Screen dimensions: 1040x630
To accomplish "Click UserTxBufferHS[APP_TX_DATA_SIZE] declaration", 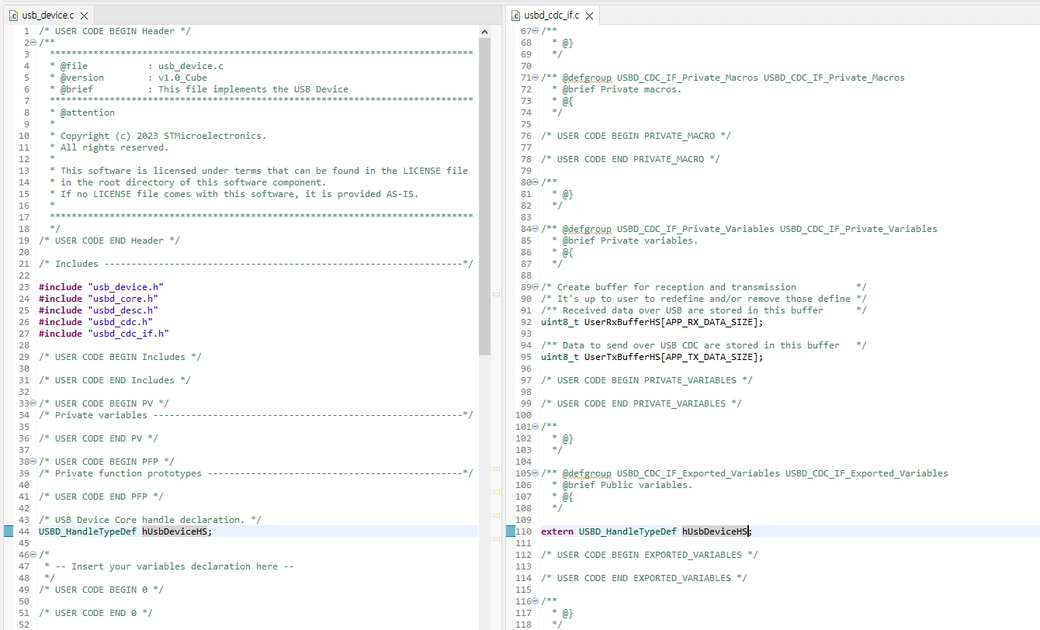I will [652, 357].
